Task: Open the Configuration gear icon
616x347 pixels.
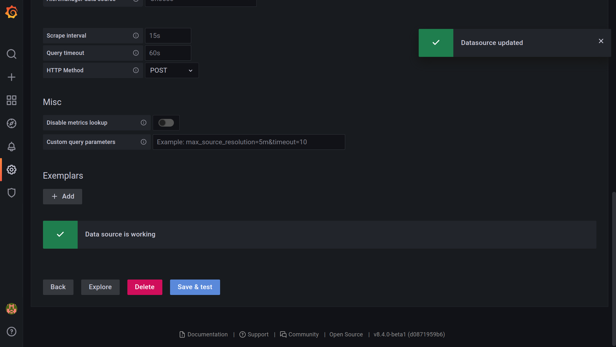Action: pyautogui.click(x=12, y=170)
